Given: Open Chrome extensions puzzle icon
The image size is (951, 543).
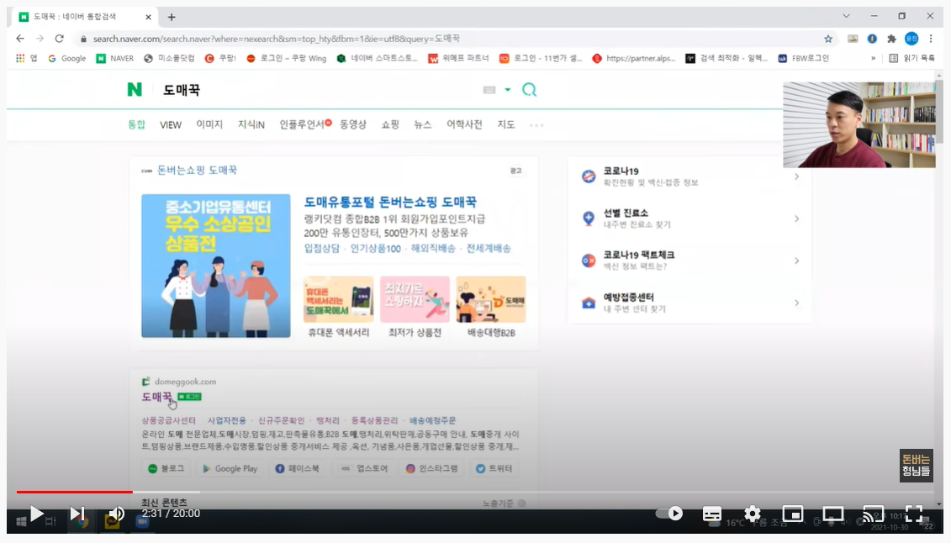Looking at the screenshot, I should point(891,39).
